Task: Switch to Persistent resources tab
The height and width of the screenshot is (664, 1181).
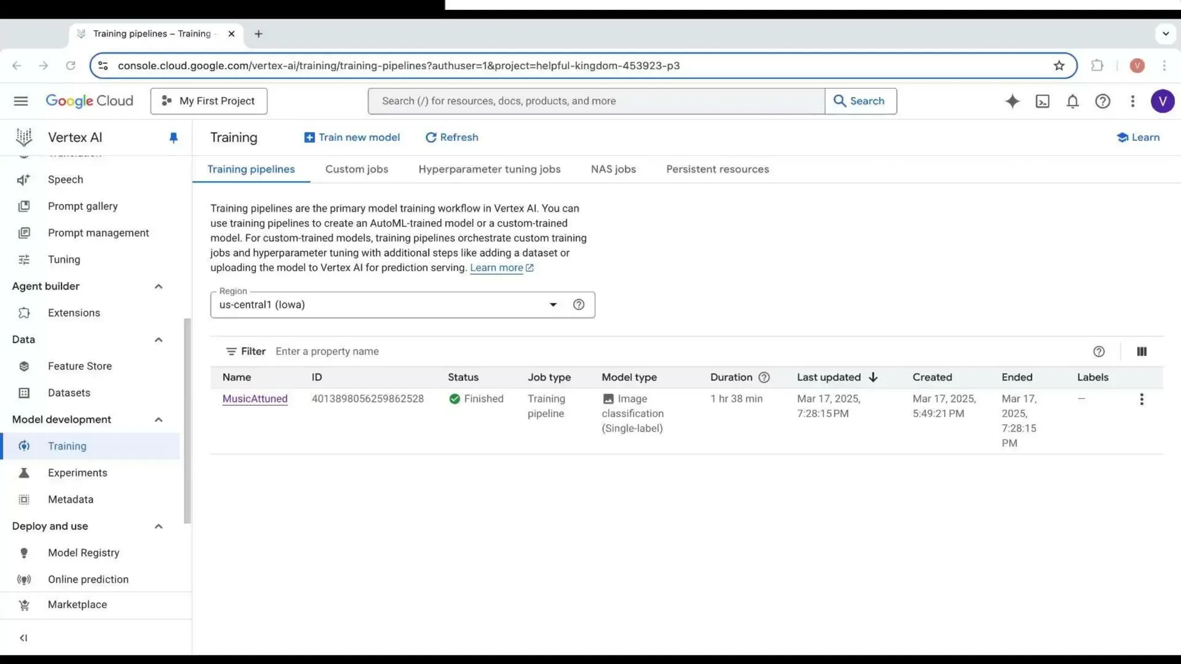Action: pyautogui.click(x=717, y=169)
